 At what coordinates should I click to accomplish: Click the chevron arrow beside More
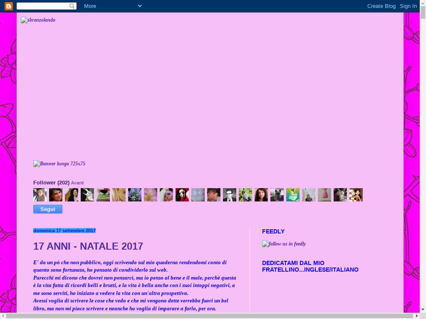[140, 6]
